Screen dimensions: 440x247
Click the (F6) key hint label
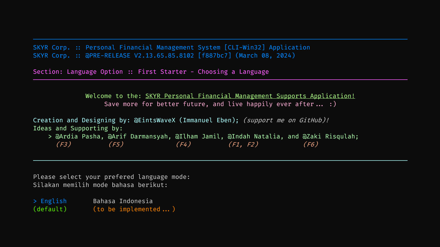tap(311, 144)
